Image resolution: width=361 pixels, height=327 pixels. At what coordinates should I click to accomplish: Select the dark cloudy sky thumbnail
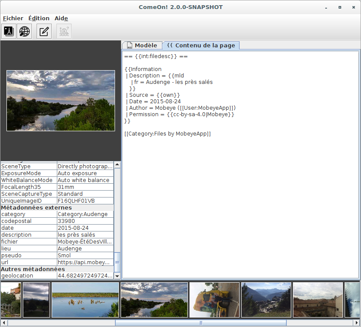coord(36,300)
